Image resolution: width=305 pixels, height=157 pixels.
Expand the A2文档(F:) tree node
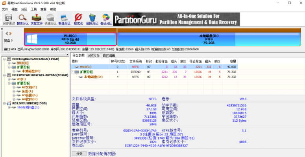(x=14, y=87)
